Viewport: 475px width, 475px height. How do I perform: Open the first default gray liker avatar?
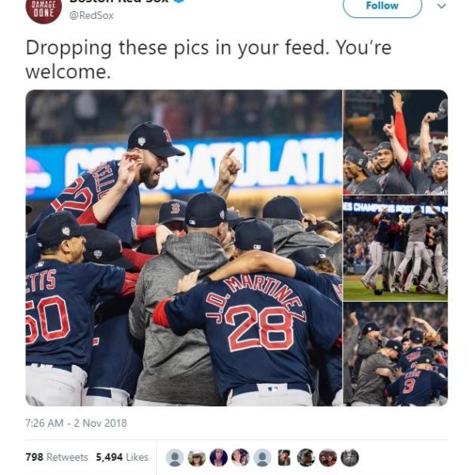175,458
